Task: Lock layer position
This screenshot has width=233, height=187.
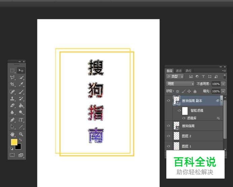Action: 189,91
